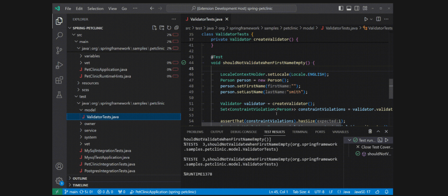Open the File menu
448x196 pixels.
[68, 8]
